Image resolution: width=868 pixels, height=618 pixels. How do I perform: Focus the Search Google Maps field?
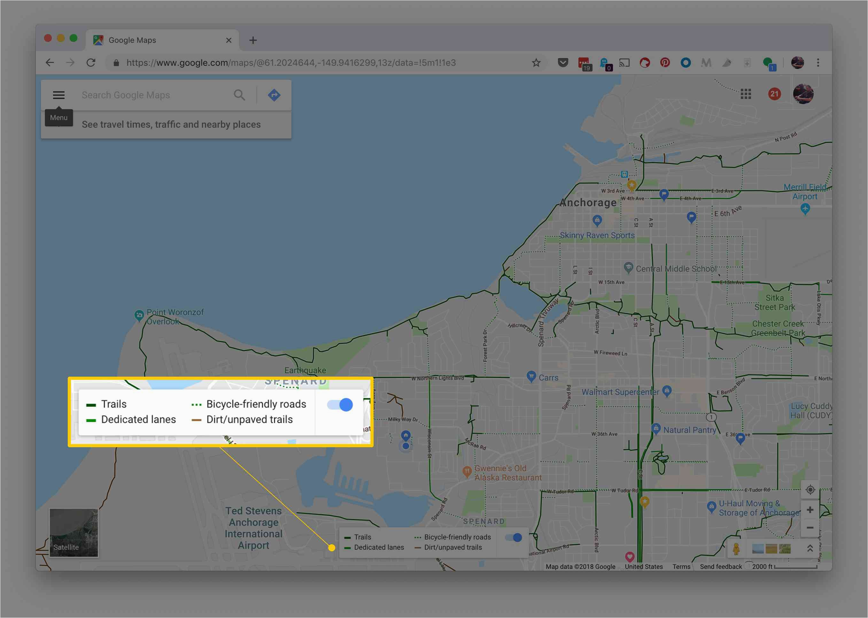[152, 95]
